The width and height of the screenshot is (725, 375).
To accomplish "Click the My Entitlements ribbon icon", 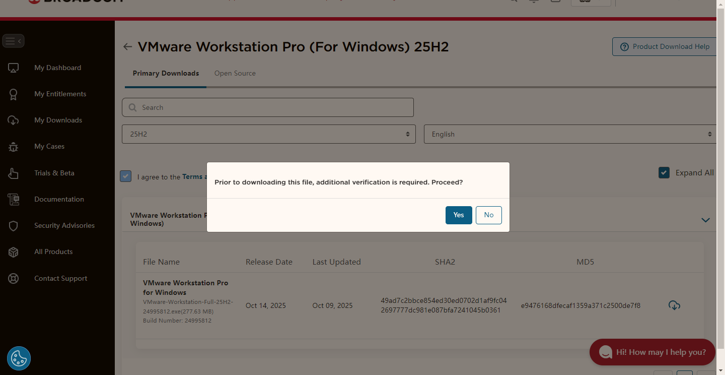I will (x=13, y=94).
